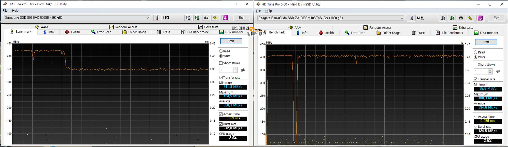Toggle Short stroke checkbox in Samsung window

[221, 63]
